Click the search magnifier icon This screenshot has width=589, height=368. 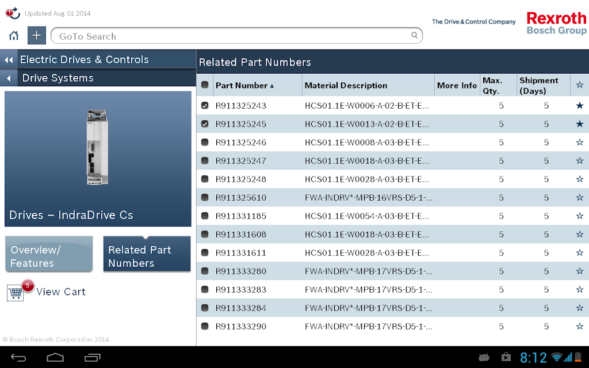pyautogui.click(x=414, y=35)
